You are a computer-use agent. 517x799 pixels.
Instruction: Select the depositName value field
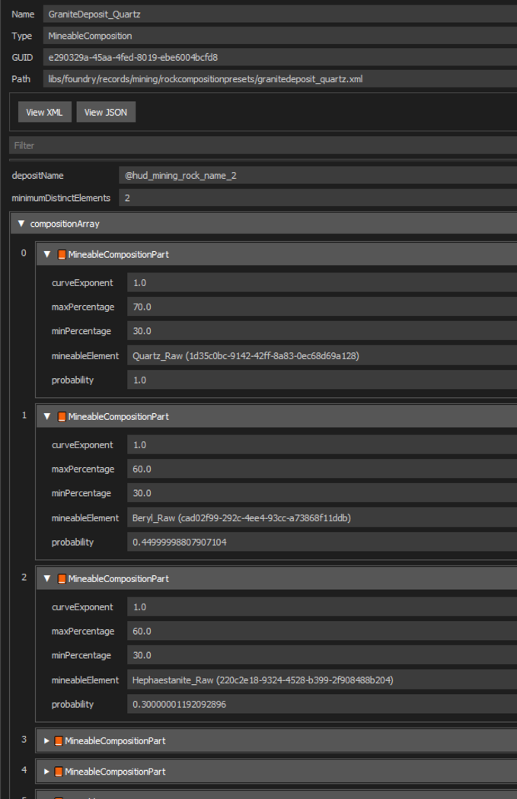click(228, 175)
